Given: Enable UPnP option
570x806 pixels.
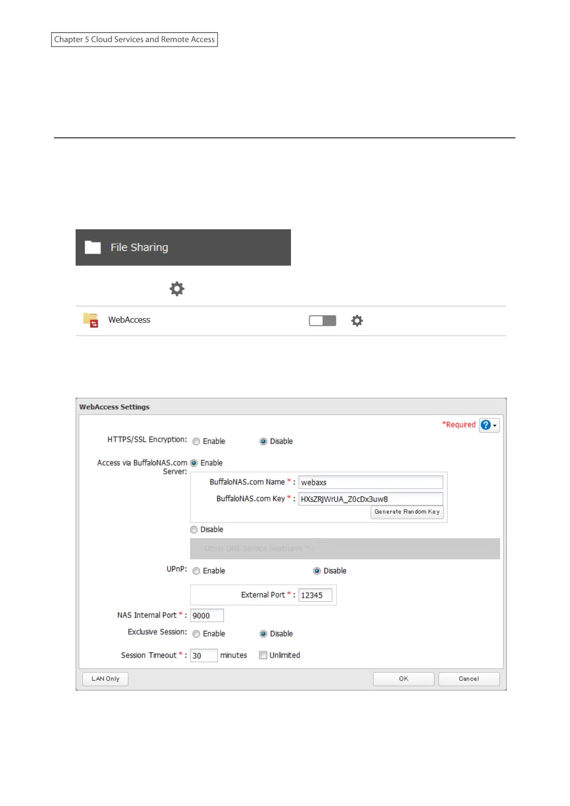Looking at the screenshot, I should click(x=196, y=571).
